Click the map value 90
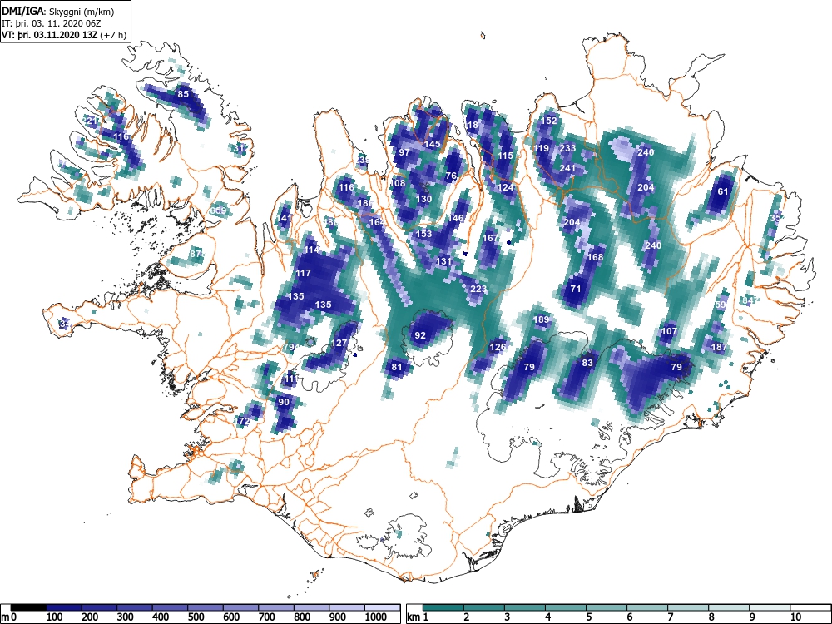The image size is (832, 624). coord(284,402)
